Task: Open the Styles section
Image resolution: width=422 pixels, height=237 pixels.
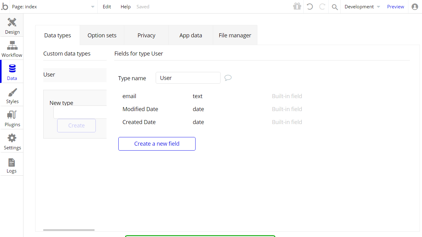Action: click(x=12, y=95)
